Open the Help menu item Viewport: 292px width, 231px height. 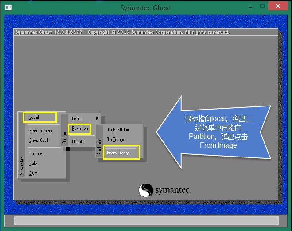coord(33,163)
